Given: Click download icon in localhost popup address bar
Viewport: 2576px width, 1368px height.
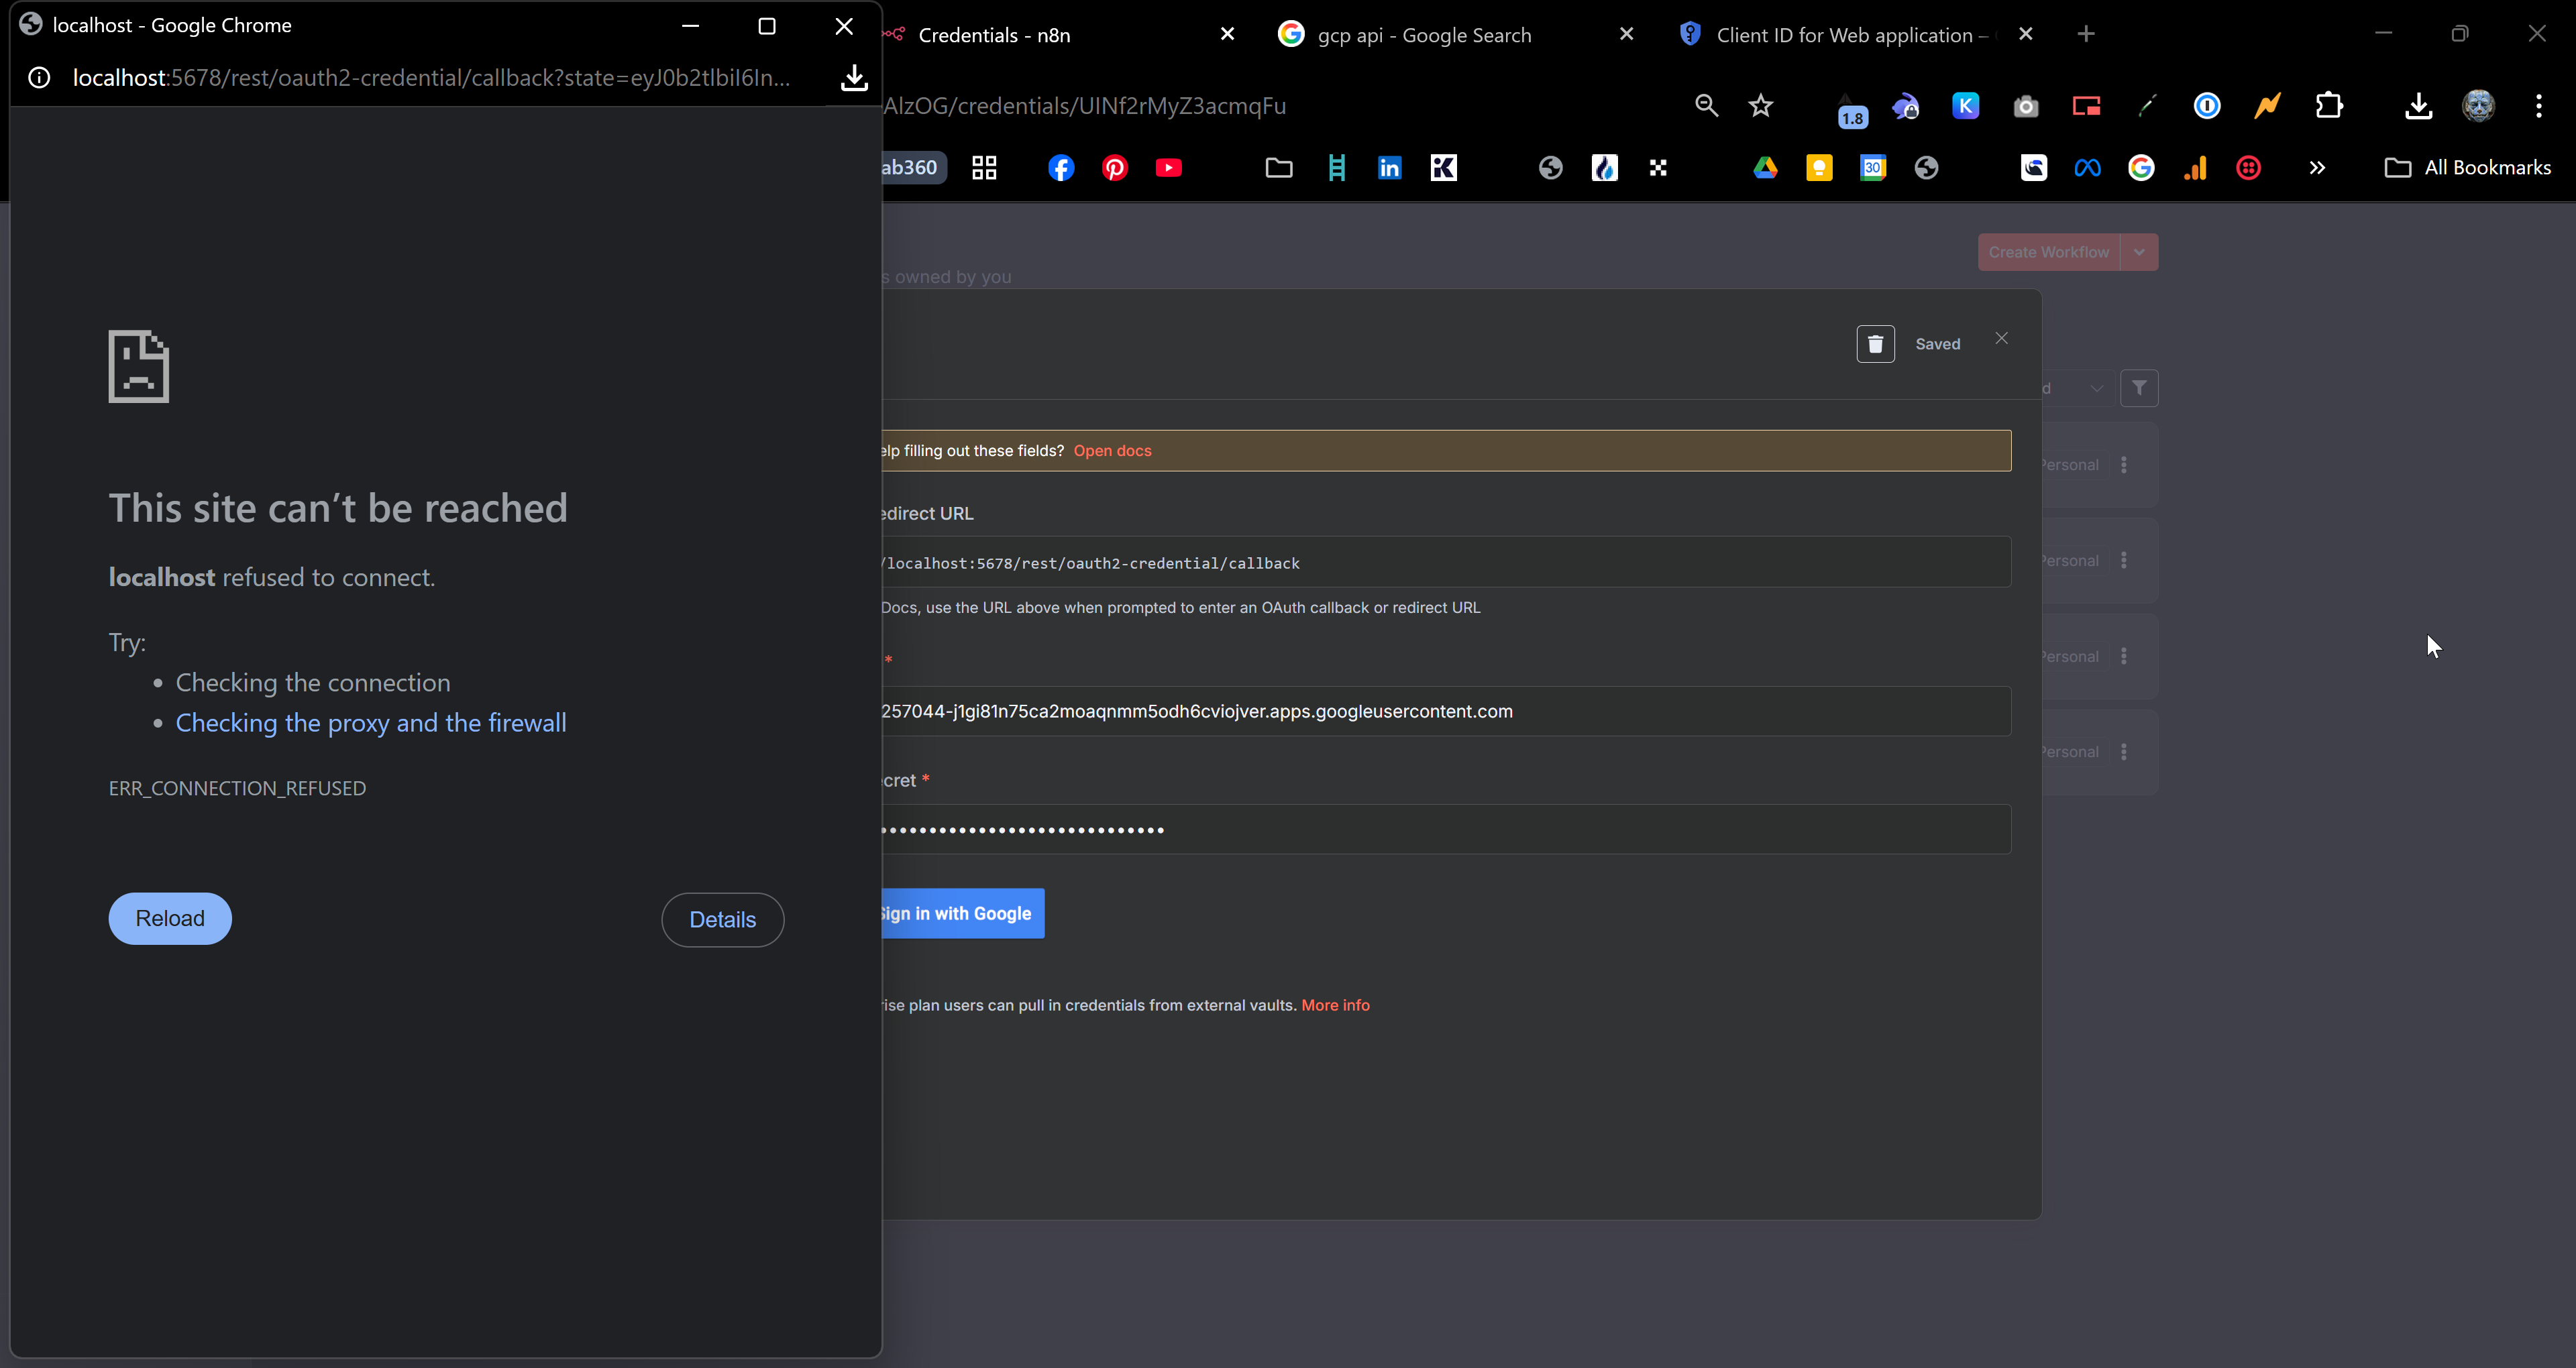Looking at the screenshot, I should coord(854,78).
